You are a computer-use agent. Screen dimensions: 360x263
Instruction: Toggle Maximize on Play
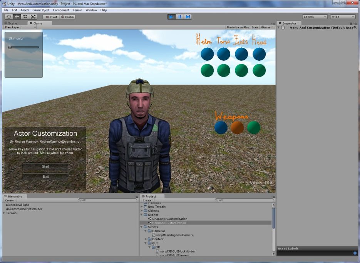[x=238, y=27]
